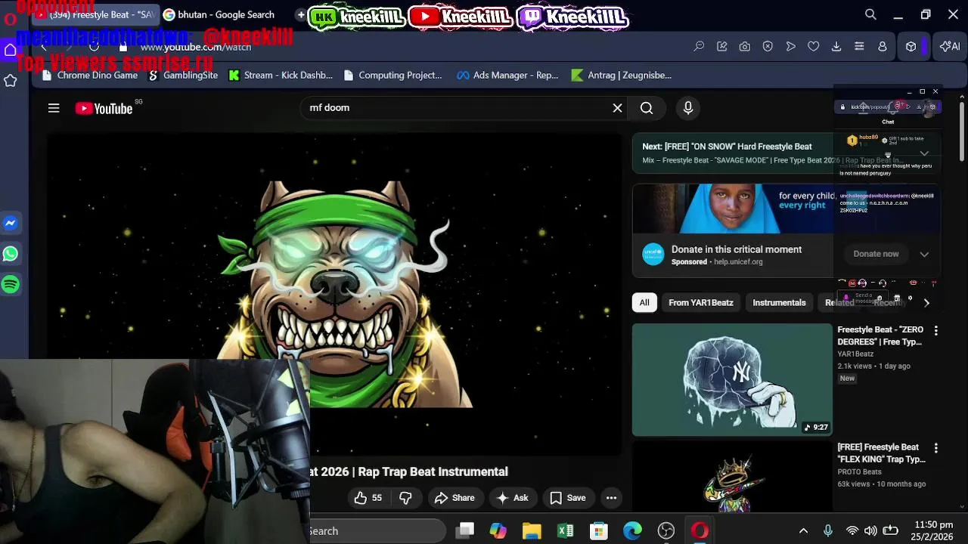
Task: Click the Opera pinboard edit icon
Action: [722, 47]
